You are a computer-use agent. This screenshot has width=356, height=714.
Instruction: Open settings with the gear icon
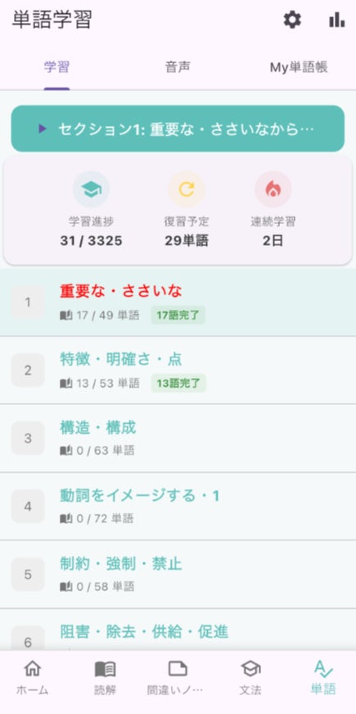[x=292, y=20]
